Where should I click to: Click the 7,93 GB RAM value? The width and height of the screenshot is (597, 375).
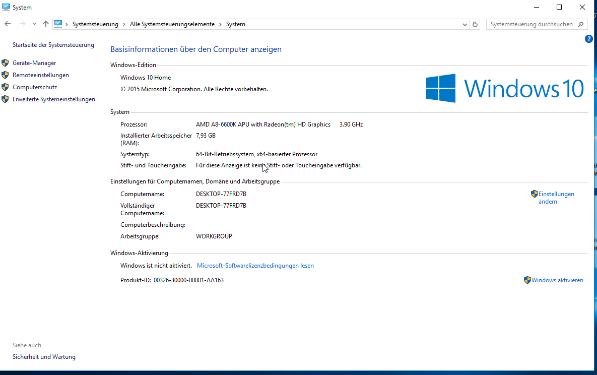click(x=206, y=136)
